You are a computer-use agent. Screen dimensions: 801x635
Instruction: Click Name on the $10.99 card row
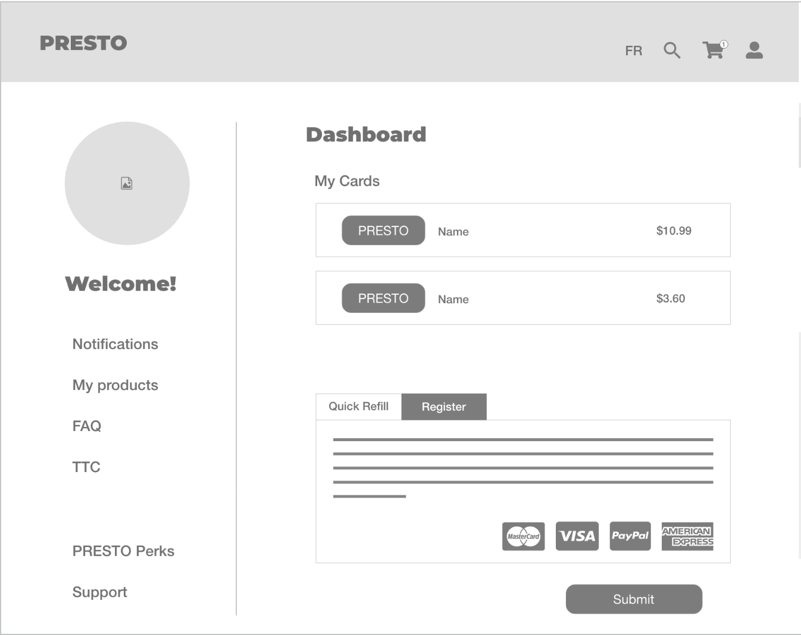pyautogui.click(x=453, y=232)
